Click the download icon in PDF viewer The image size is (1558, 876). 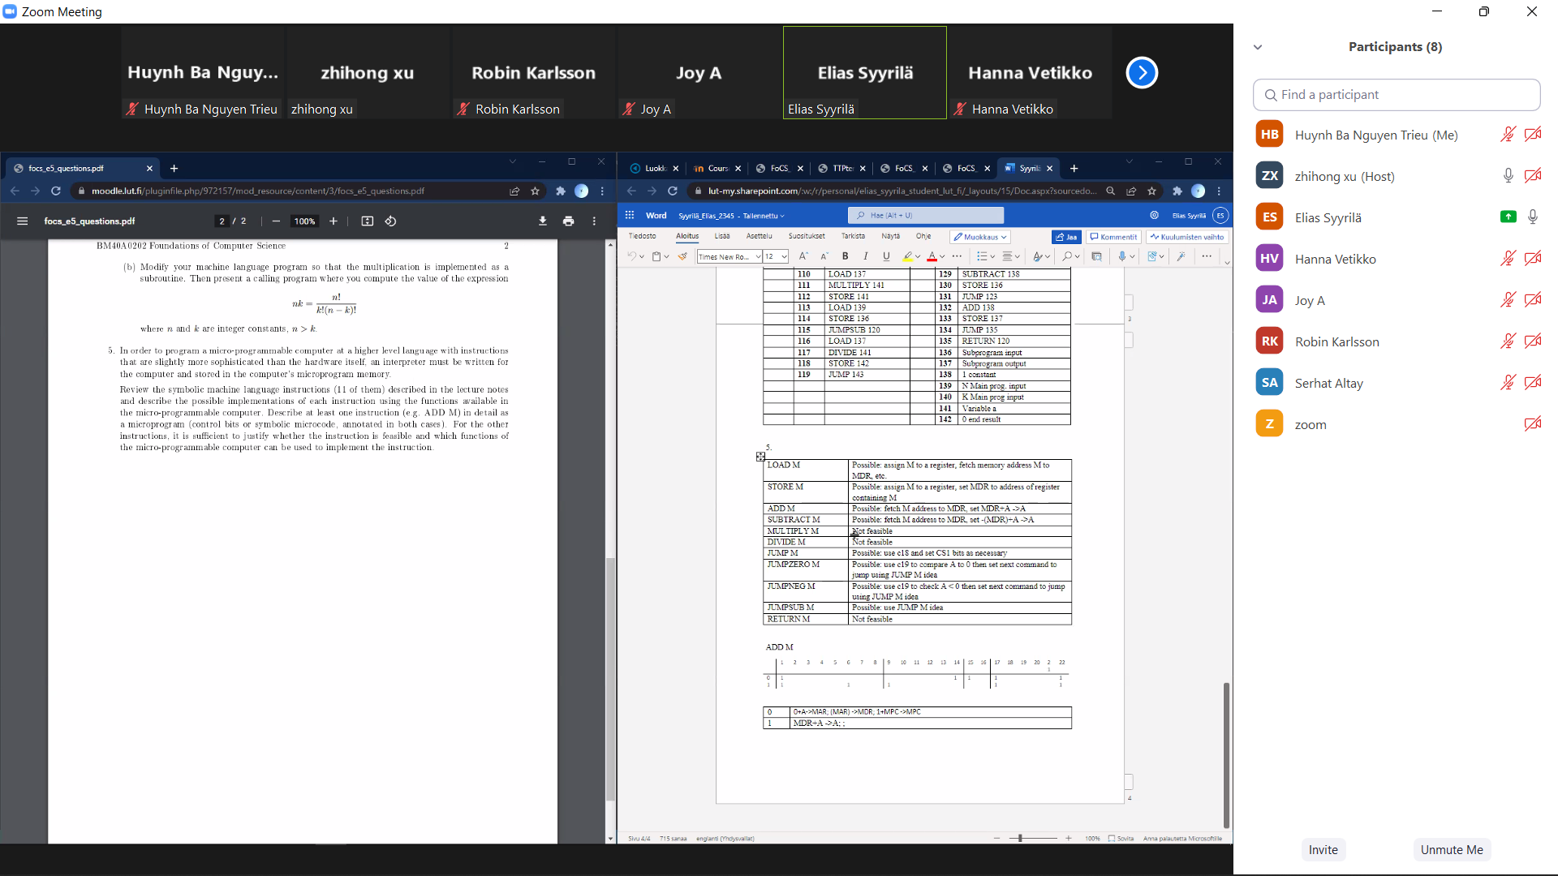tap(543, 221)
